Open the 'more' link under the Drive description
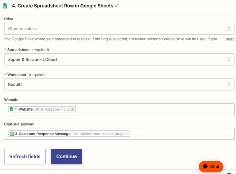 [x=230, y=39]
